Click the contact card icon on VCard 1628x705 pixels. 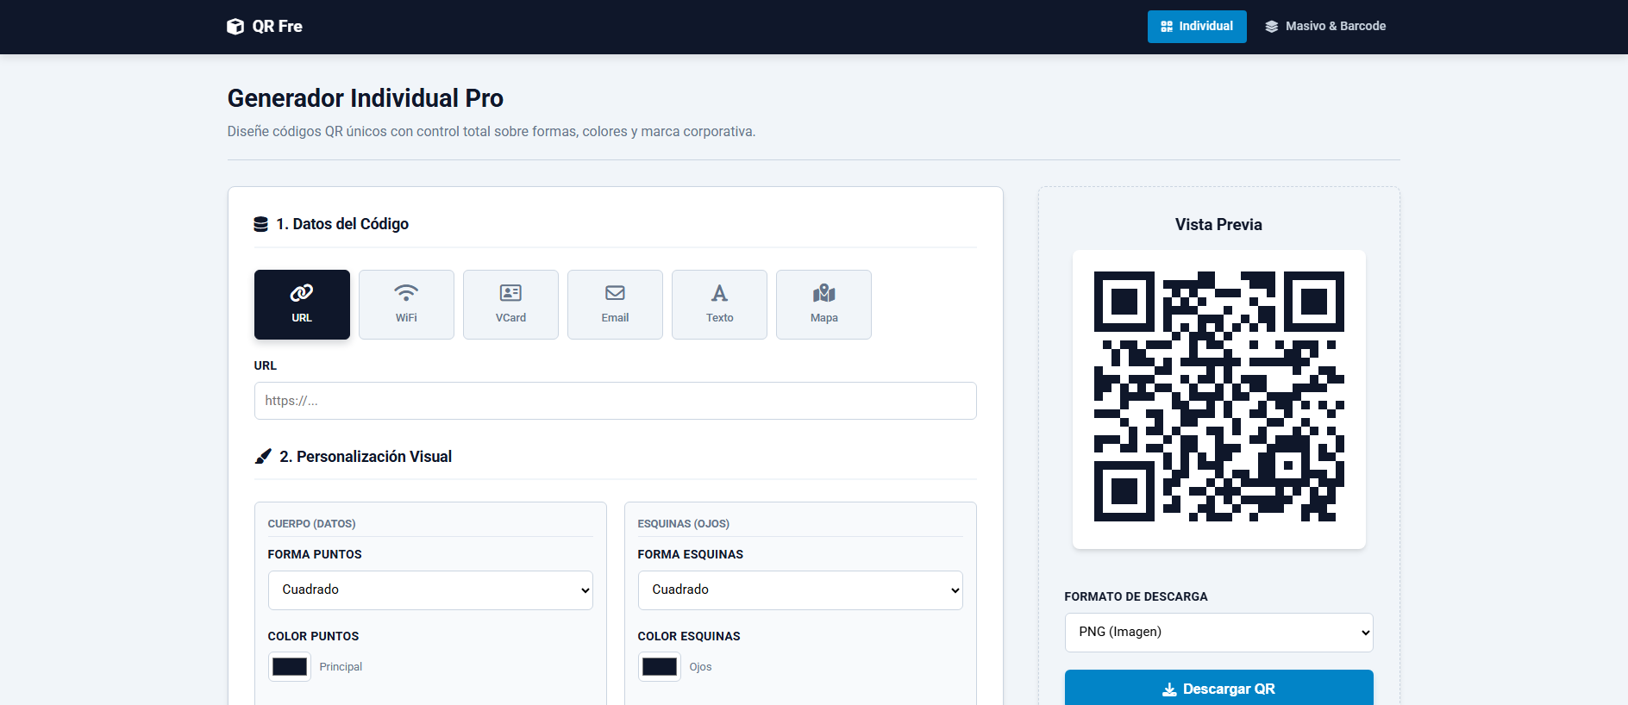[x=510, y=293]
